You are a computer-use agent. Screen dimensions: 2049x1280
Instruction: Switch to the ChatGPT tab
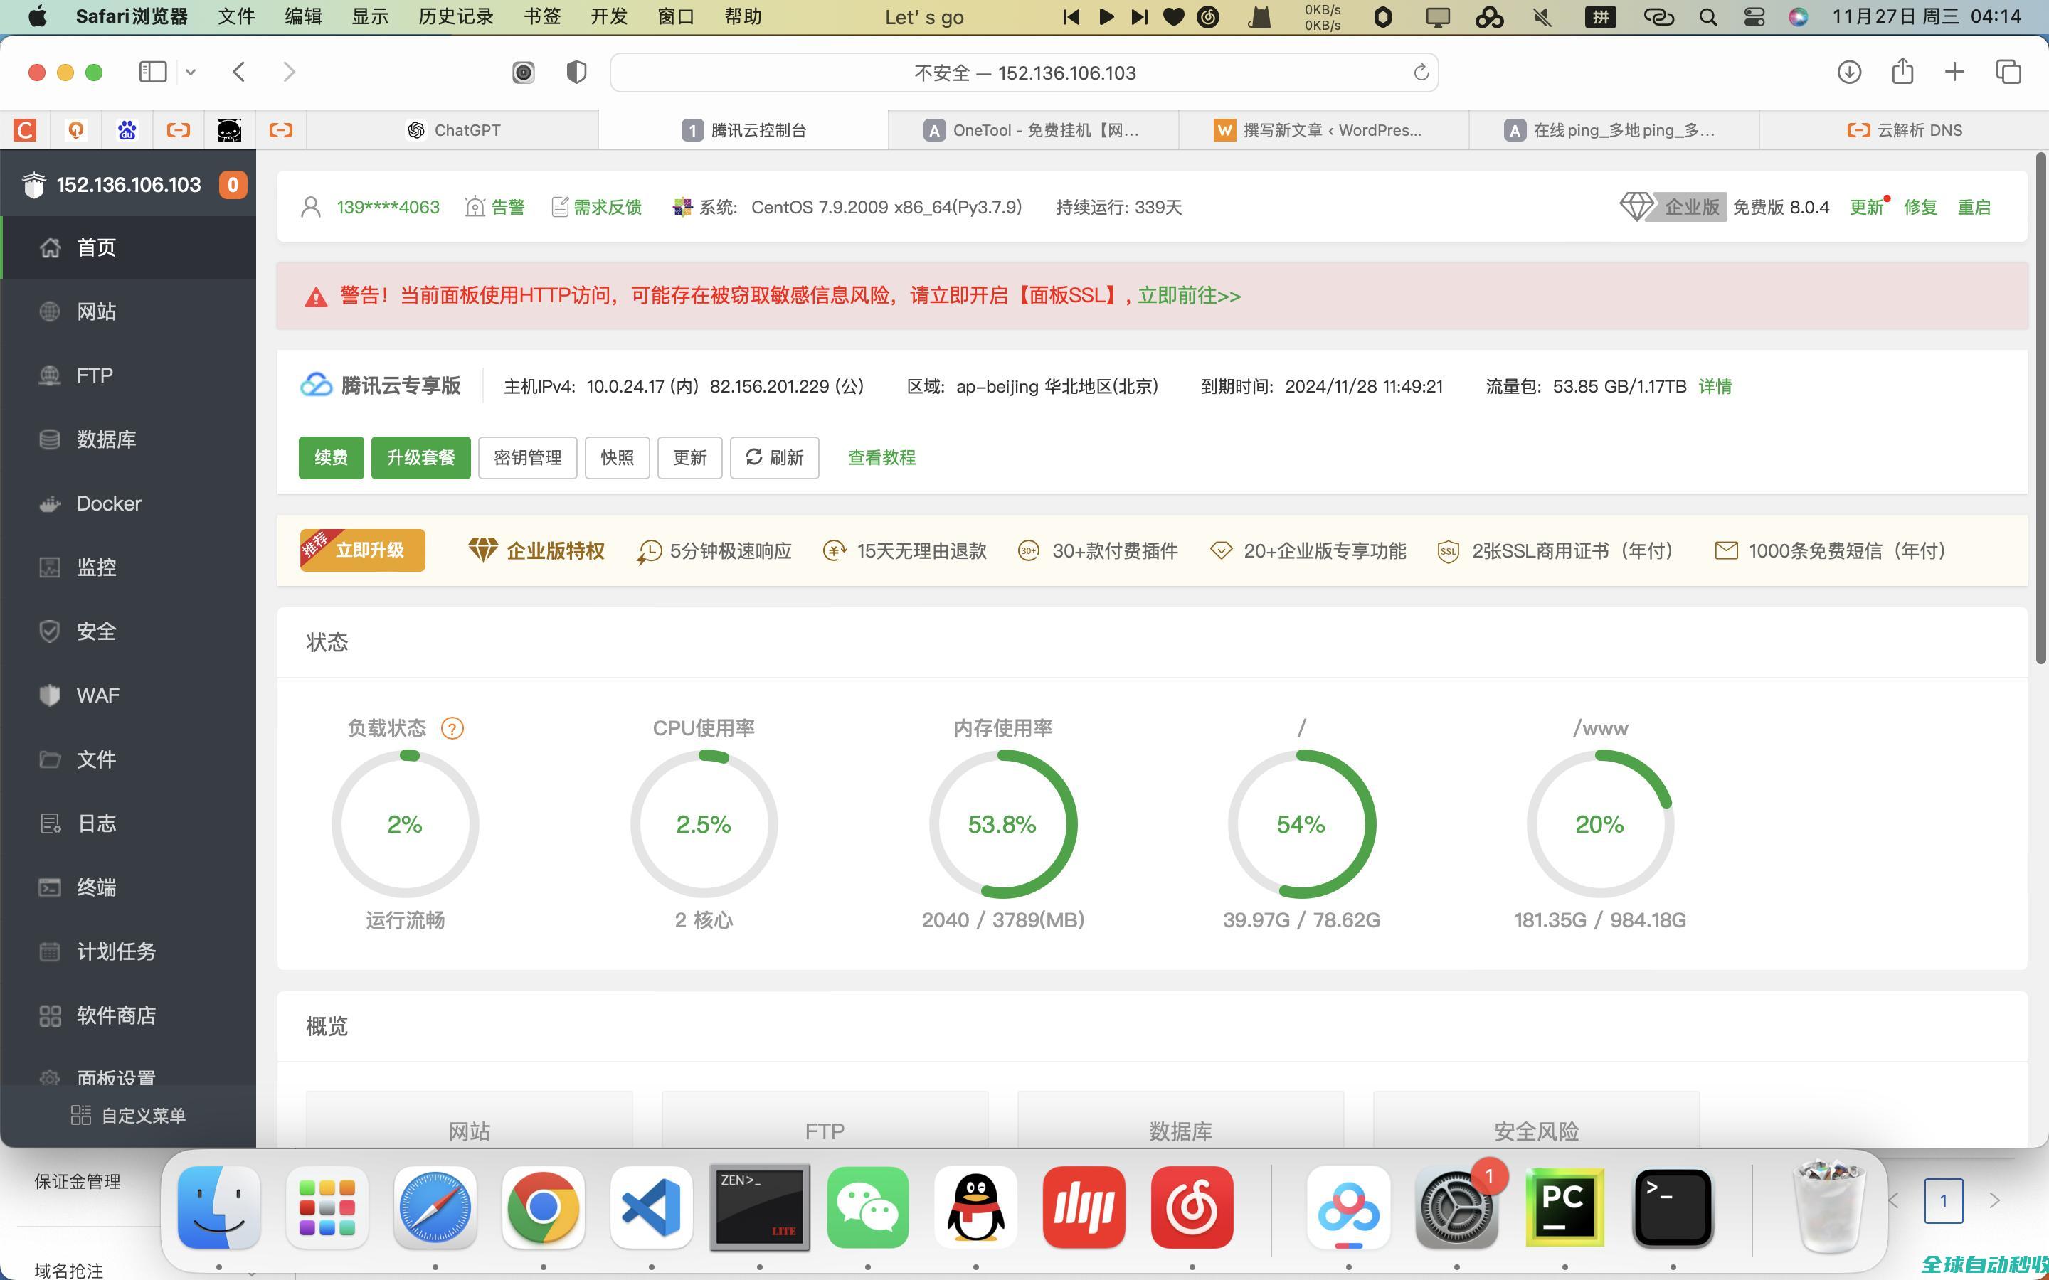point(454,130)
